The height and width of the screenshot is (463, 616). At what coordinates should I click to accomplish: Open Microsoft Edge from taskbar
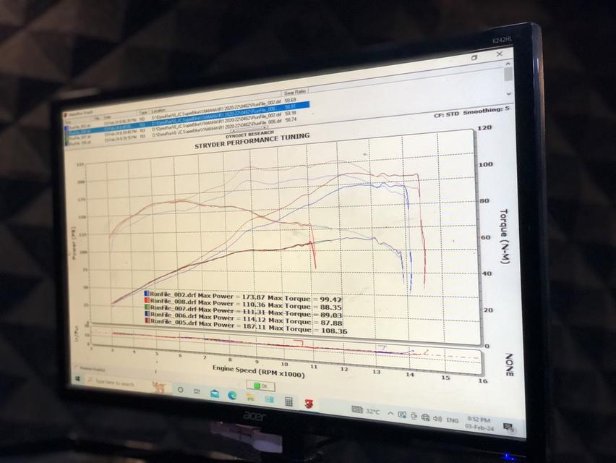point(232,395)
